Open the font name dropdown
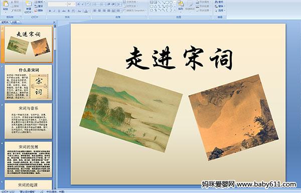This screenshot has height=193, width=301. pyautogui.click(x=66, y=4)
